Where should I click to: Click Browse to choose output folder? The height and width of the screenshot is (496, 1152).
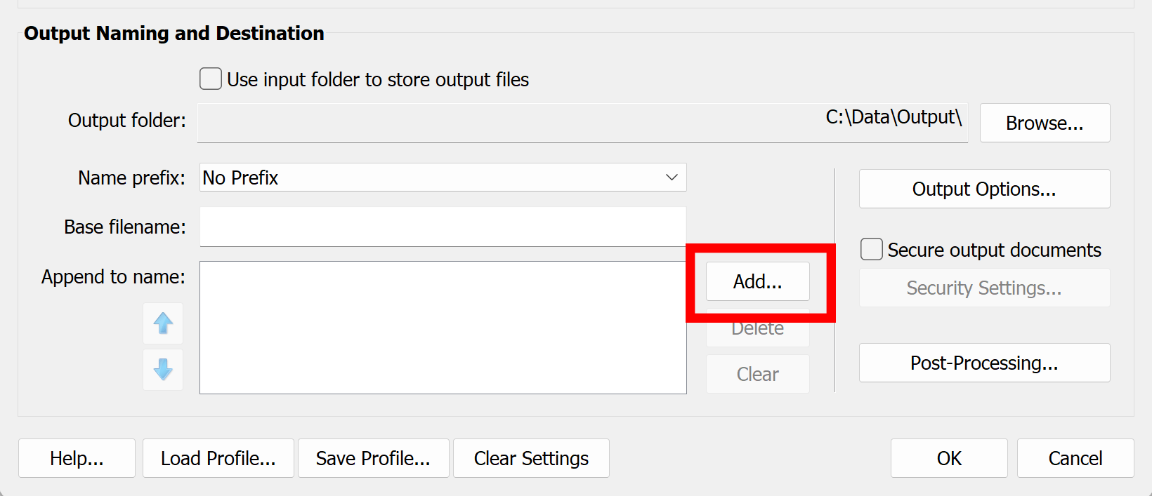click(1045, 123)
